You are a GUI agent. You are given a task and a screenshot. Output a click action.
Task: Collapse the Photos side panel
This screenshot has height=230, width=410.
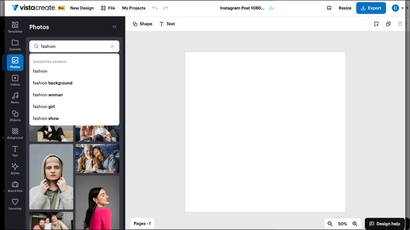115,27
